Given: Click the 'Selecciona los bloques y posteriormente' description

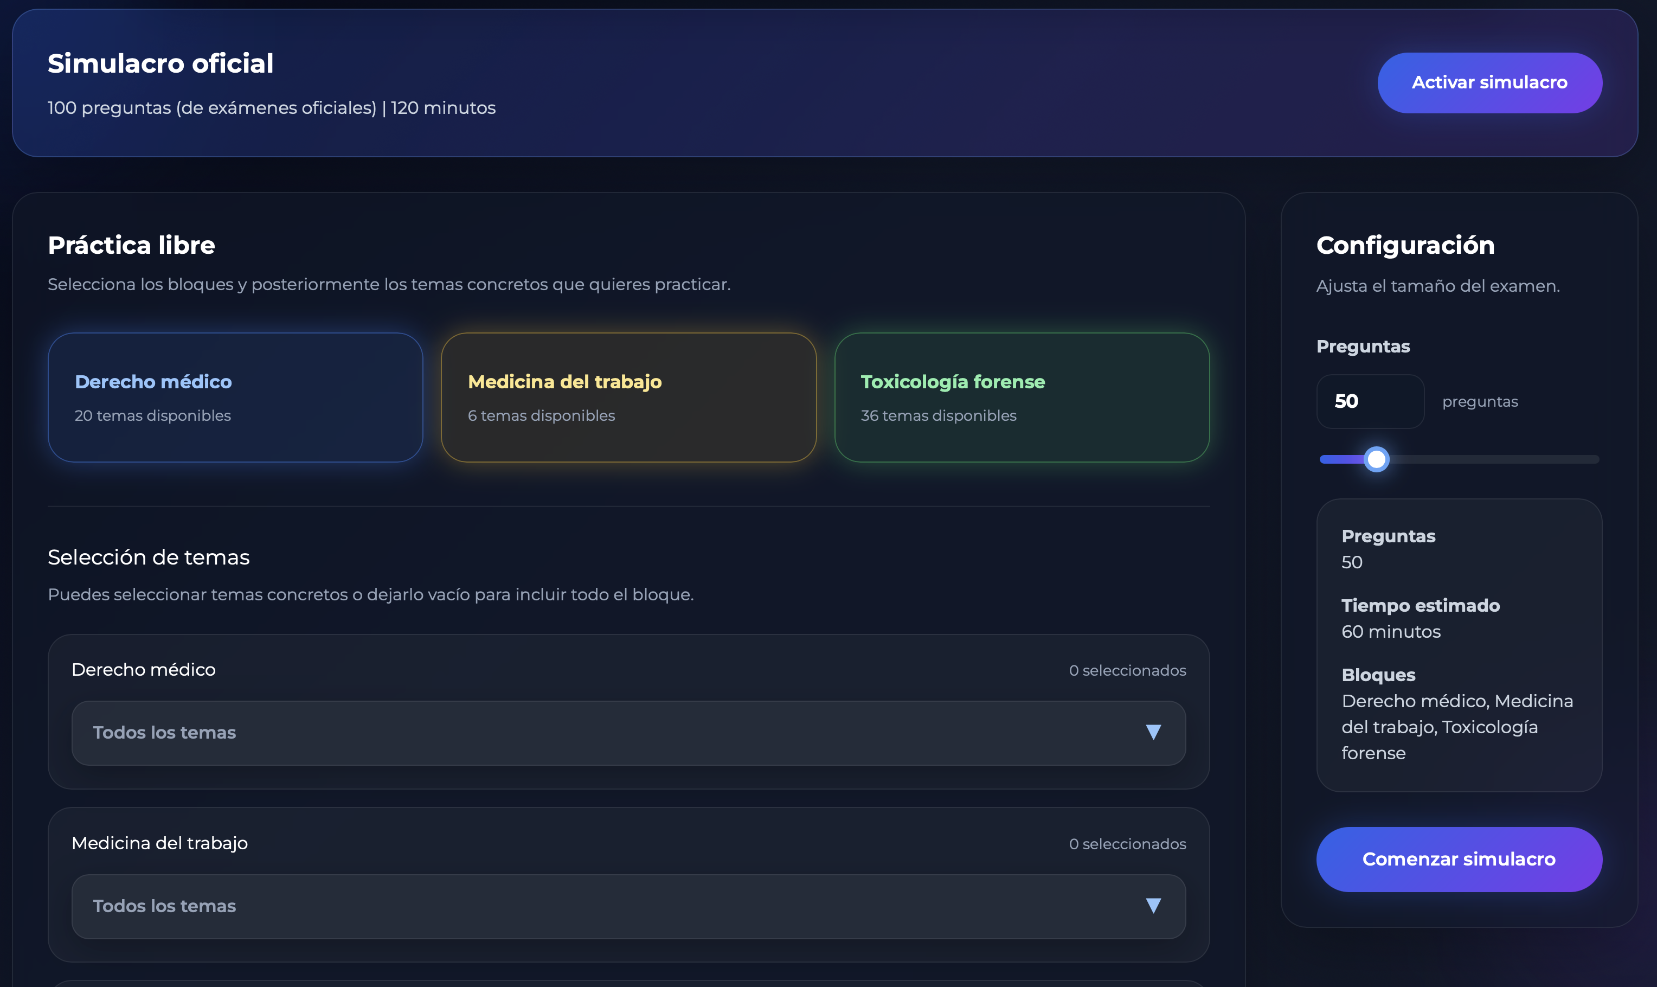Looking at the screenshot, I should coord(389,285).
